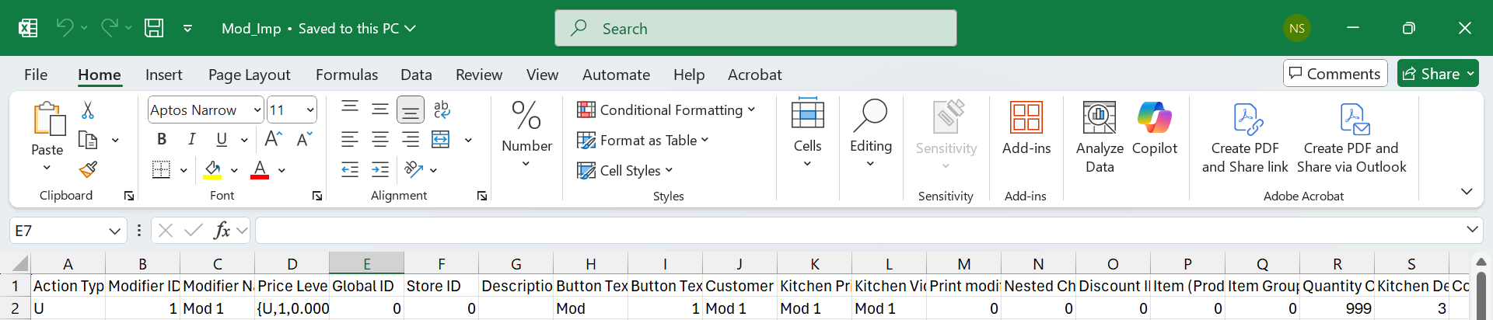Viewport: 1493px width, 320px height.
Task: Decrease indent icon
Action: click(x=350, y=169)
